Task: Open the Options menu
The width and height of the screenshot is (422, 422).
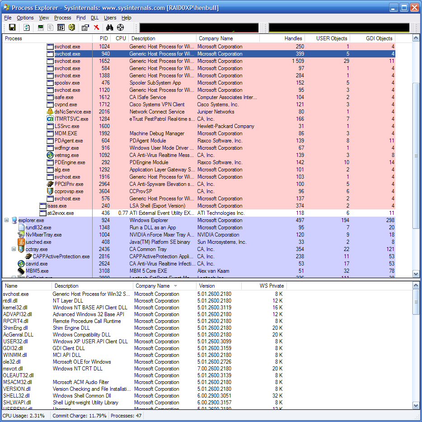Action: [25, 18]
